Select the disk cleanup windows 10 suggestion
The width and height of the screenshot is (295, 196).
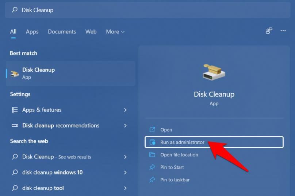pos(70,172)
